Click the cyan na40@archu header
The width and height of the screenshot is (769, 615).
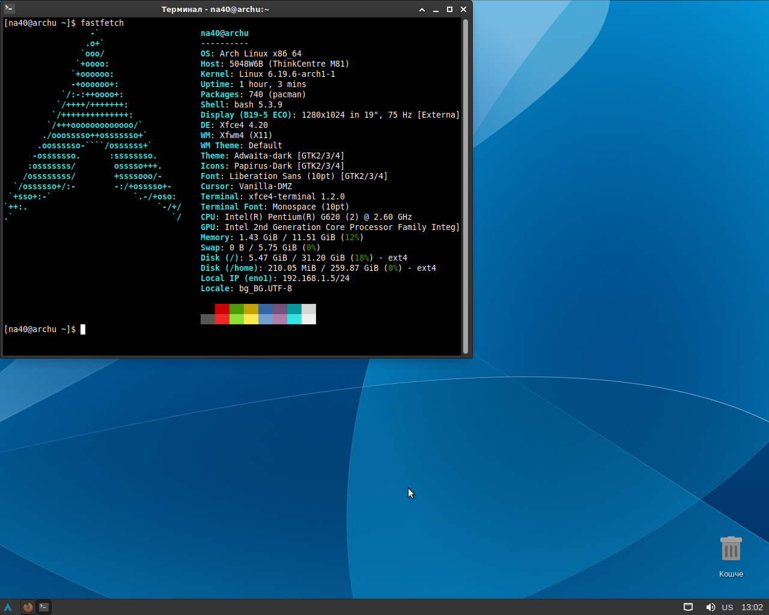[225, 33]
